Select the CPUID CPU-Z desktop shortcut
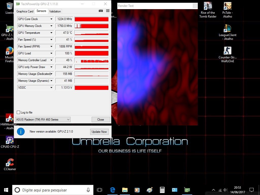Viewport: 260px width, 195px height. pyautogui.click(x=10, y=142)
